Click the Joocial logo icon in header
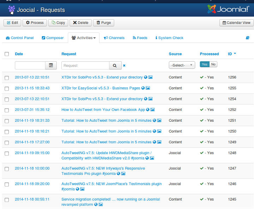This screenshot has width=254, height=209. [x=12, y=10]
